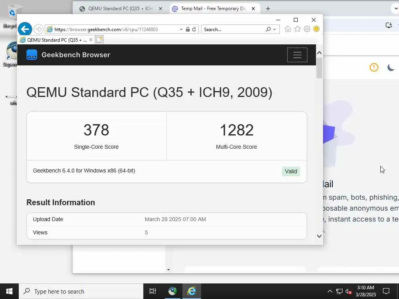Image resolution: width=399 pixels, height=299 pixels.
Task: Open the clock showing 3:10 AM
Action: coord(365,291)
